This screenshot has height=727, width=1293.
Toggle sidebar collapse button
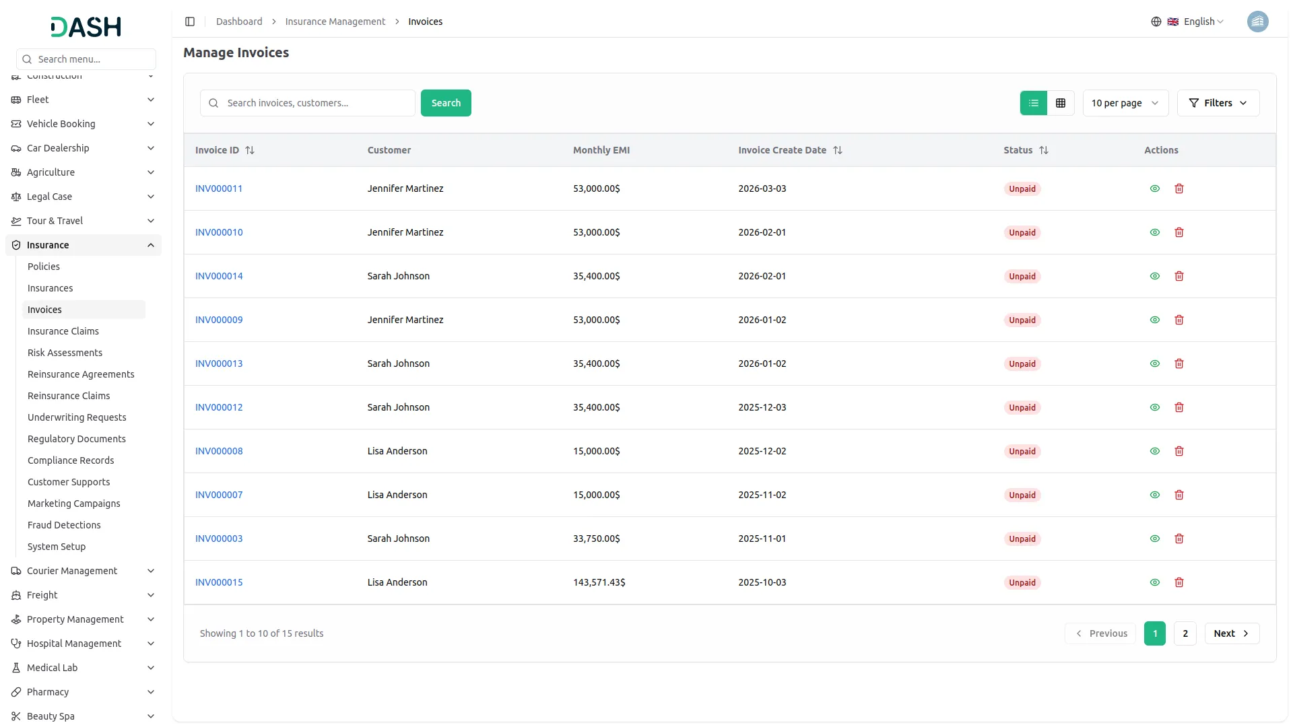190,21
